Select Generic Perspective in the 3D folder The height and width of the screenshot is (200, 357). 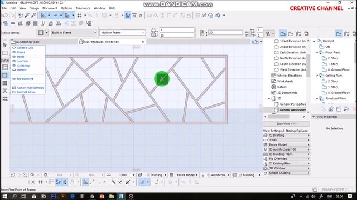[293, 104]
